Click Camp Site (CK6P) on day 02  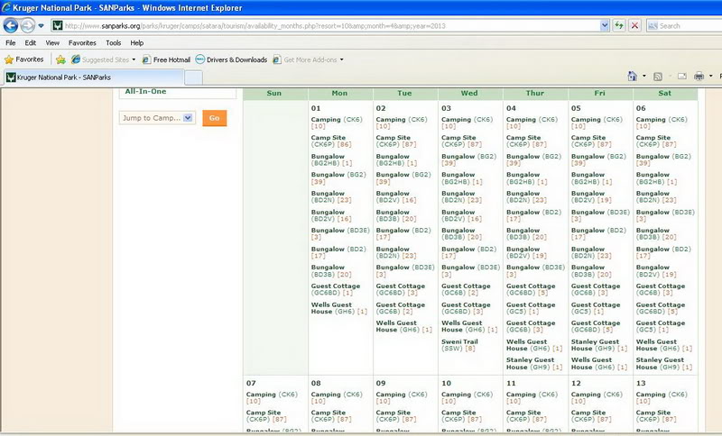click(x=396, y=141)
